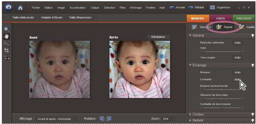Open the Sélection menu

coord(109,8)
